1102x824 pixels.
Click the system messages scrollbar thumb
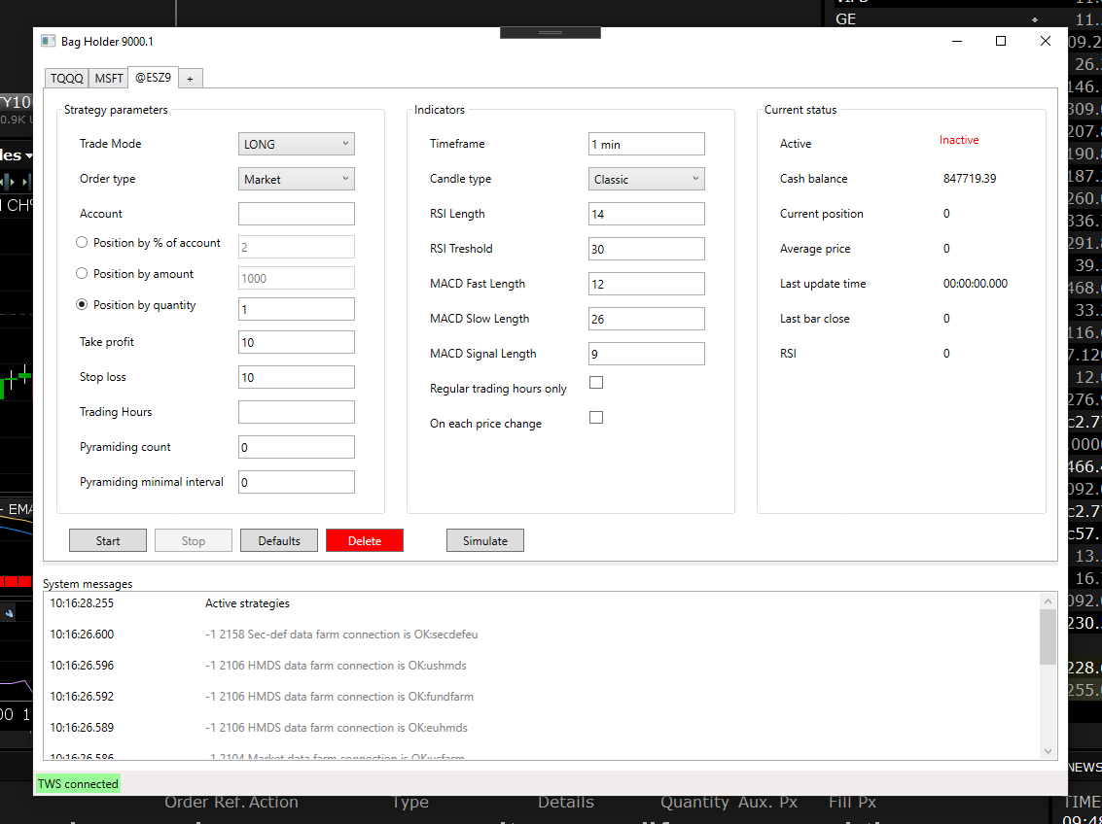[x=1048, y=636]
